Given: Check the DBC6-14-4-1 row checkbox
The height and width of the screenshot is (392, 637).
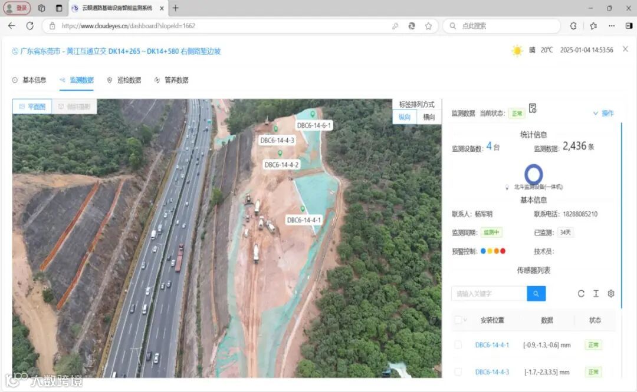Looking at the screenshot, I should [x=458, y=344].
